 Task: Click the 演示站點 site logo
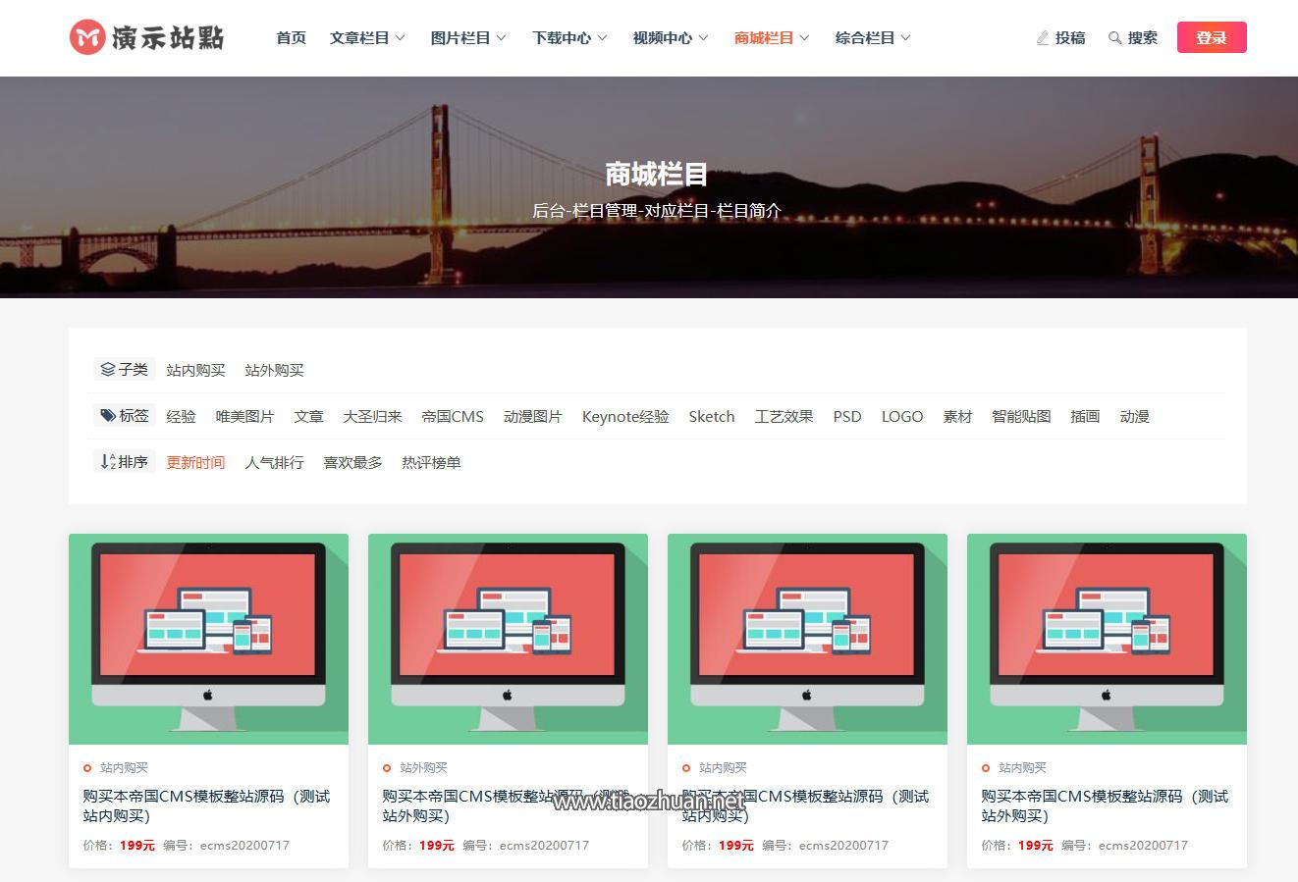click(x=147, y=37)
